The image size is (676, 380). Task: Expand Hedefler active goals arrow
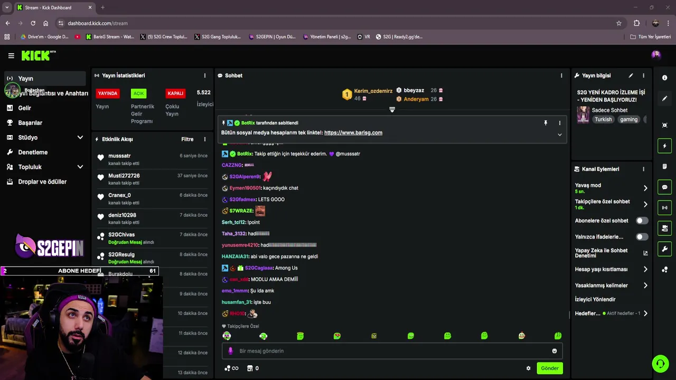click(645, 313)
